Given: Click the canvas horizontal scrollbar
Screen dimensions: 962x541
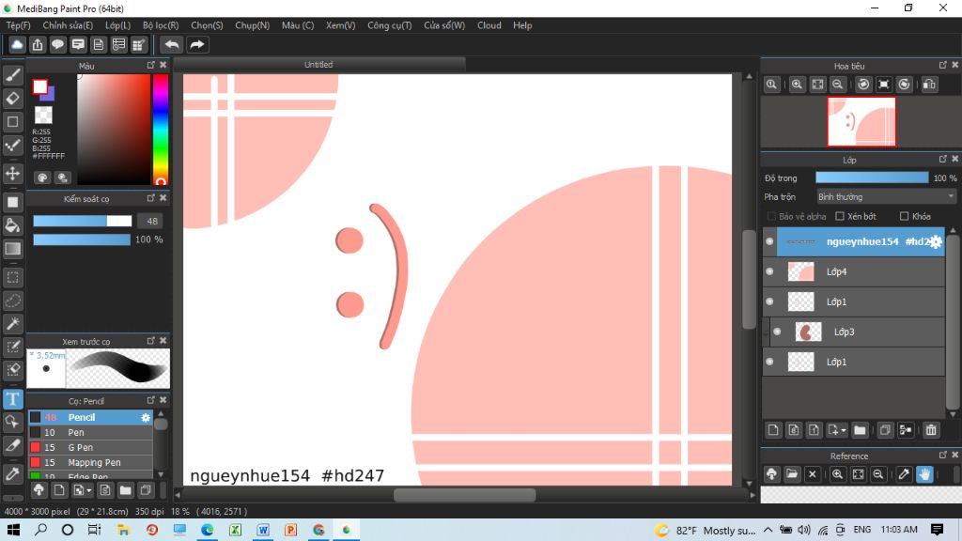Looking at the screenshot, I should click(x=464, y=495).
